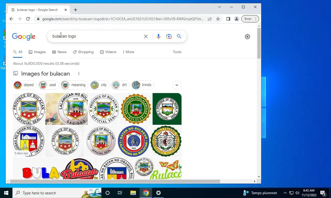Open Task View on taskbar
This screenshot has height=198, width=331.
pos(120,193)
